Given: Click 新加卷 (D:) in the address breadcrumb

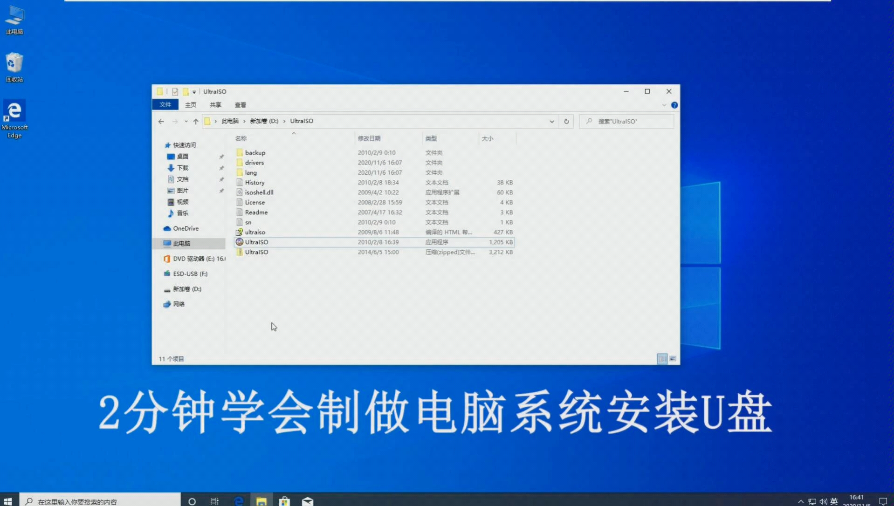Looking at the screenshot, I should click(264, 121).
